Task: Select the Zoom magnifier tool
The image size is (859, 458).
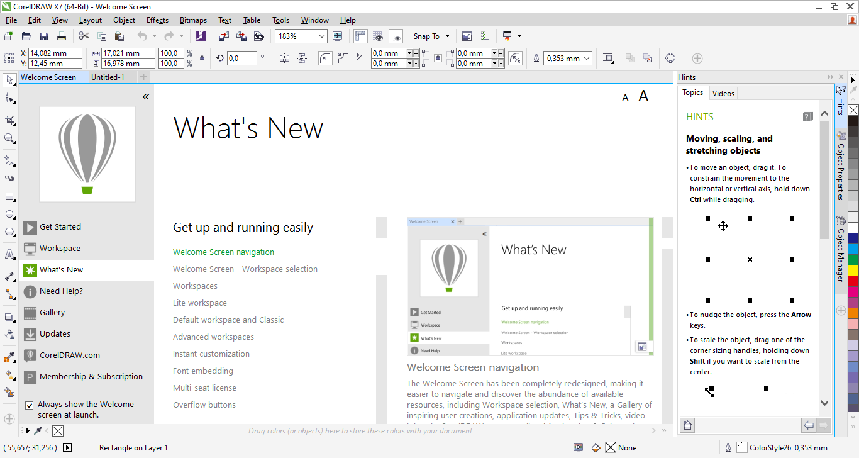Action: (x=9, y=138)
